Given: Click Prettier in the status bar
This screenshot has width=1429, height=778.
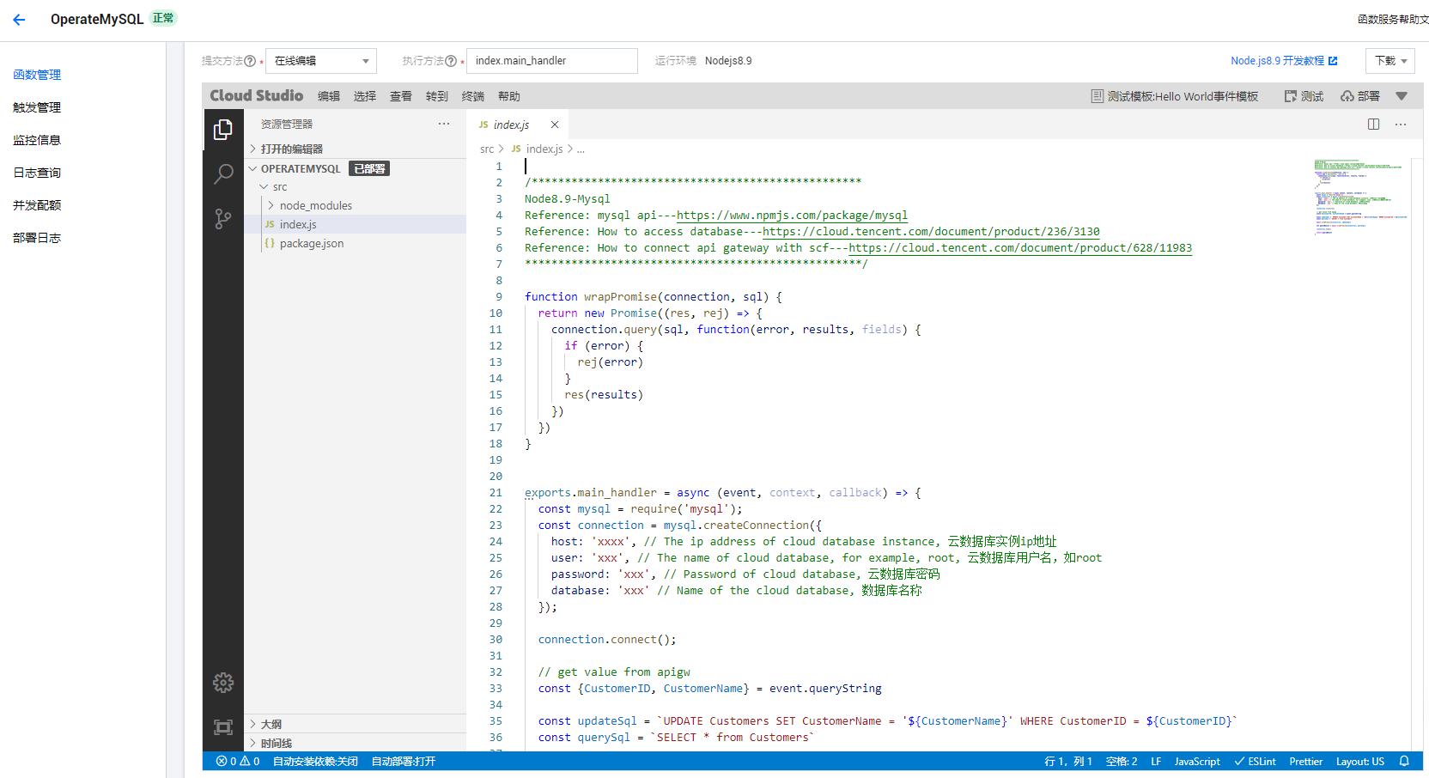Looking at the screenshot, I should [1305, 762].
